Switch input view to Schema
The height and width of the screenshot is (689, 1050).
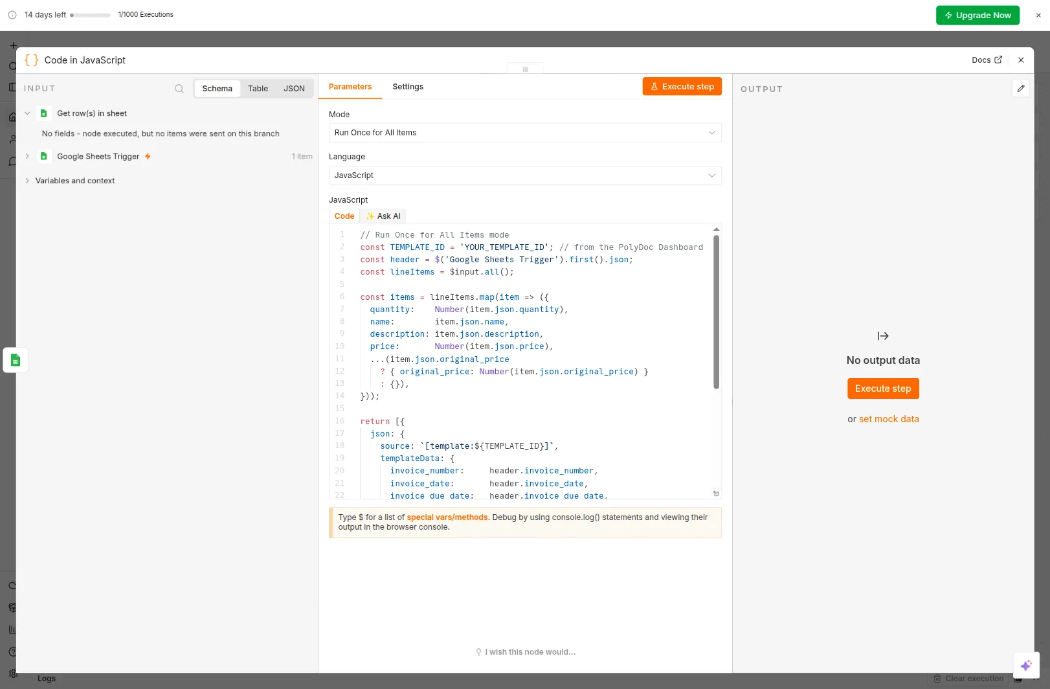217,89
